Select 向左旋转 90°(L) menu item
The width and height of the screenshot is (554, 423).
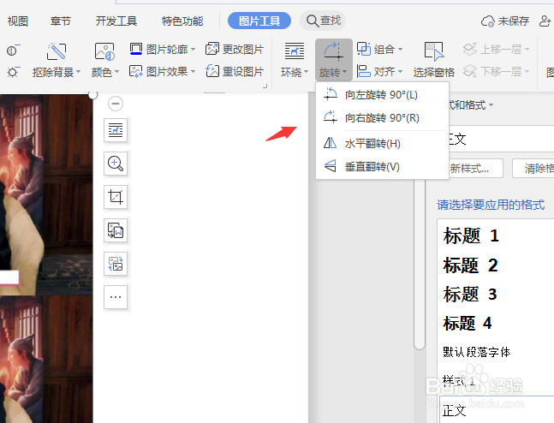pyautogui.click(x=382, y=95)
